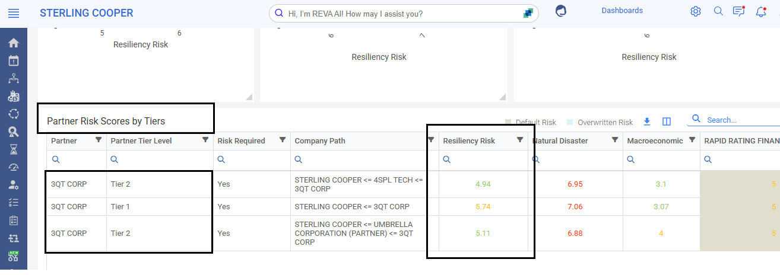
Task: Sort by Company Path column header
Action: [319, 141]
